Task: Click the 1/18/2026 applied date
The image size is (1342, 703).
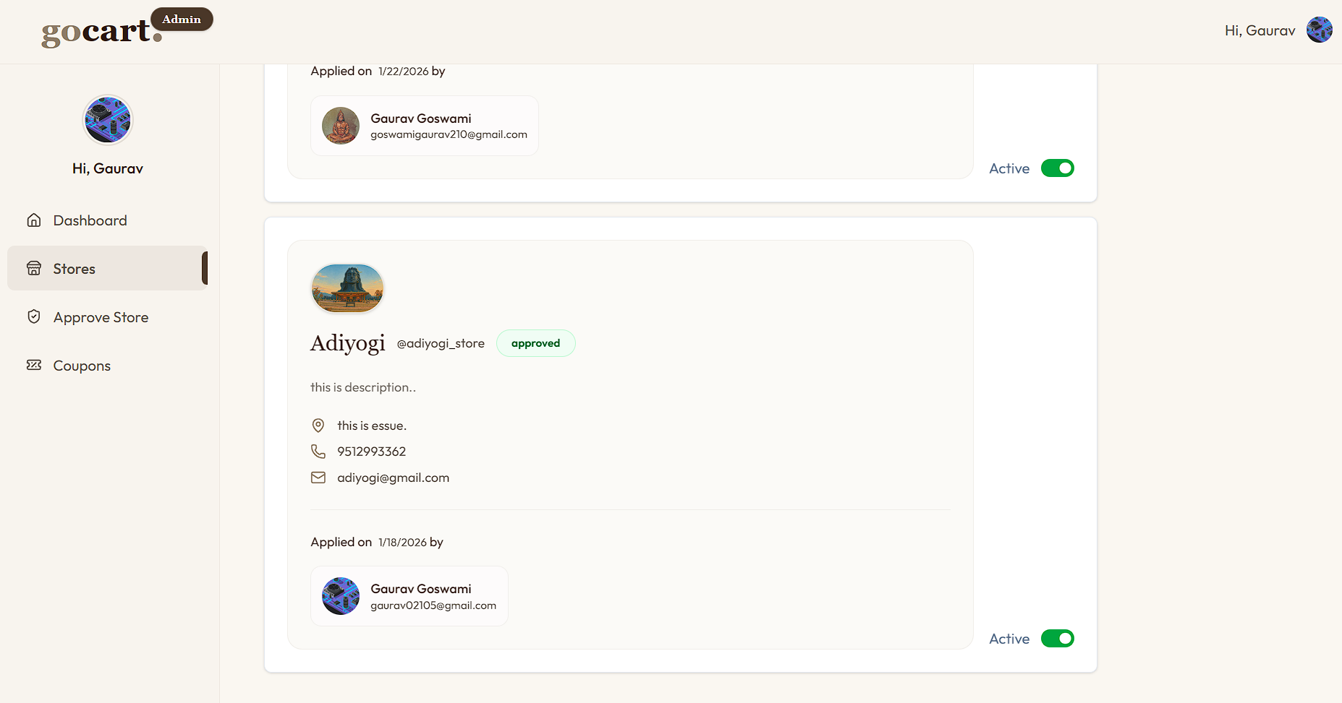Action: pyautogui.click(x=402, y=543)
